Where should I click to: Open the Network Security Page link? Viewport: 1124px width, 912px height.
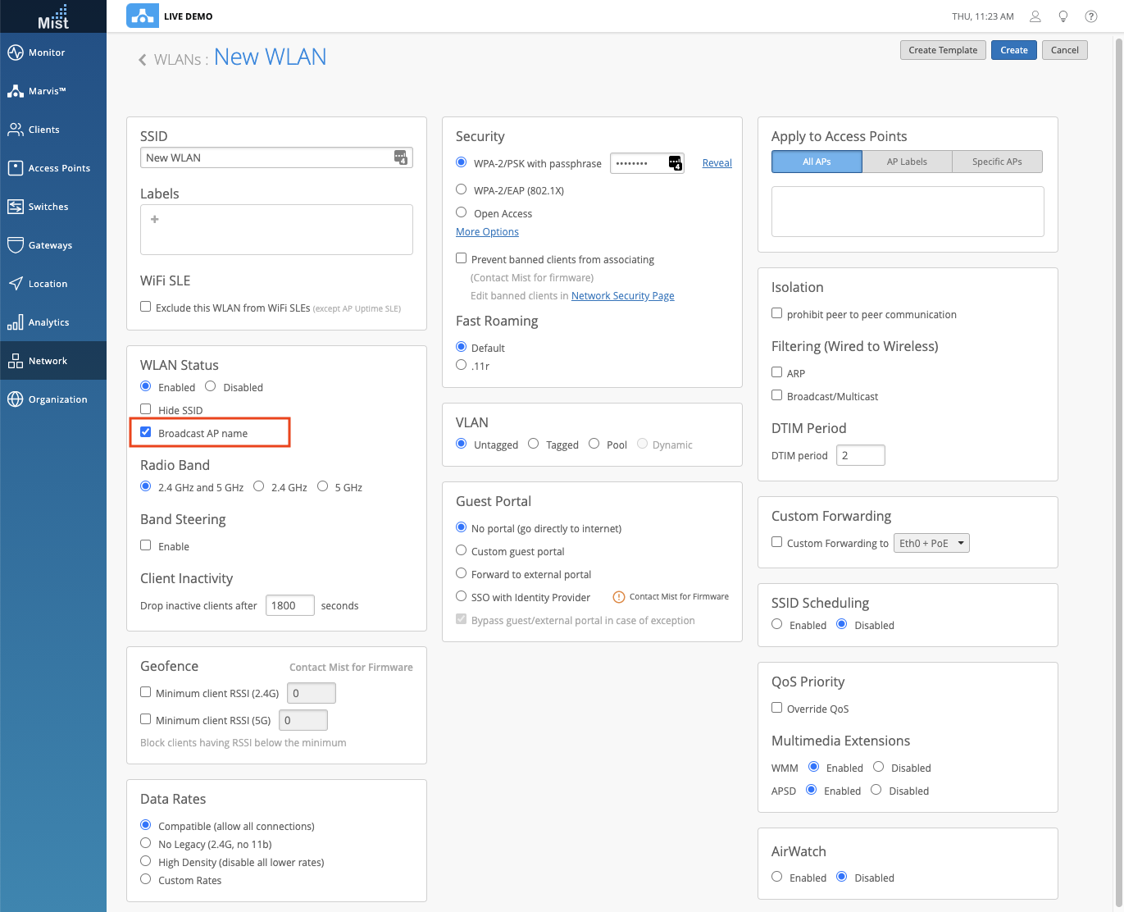coord(622,296)
